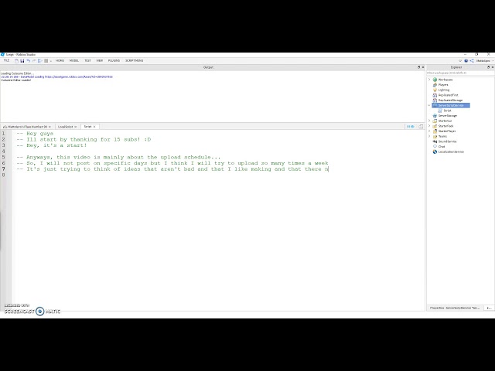Viewport: 495px width, 371px height.
Task: Undock the Explorer panel with its pin icon
Action: pyautogui.click(x=488, y=67)
